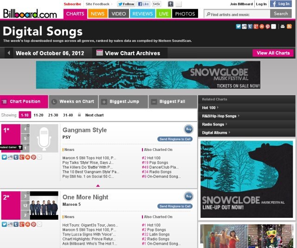Share Gangnam Style on StumbleUpon

point(28,157)
